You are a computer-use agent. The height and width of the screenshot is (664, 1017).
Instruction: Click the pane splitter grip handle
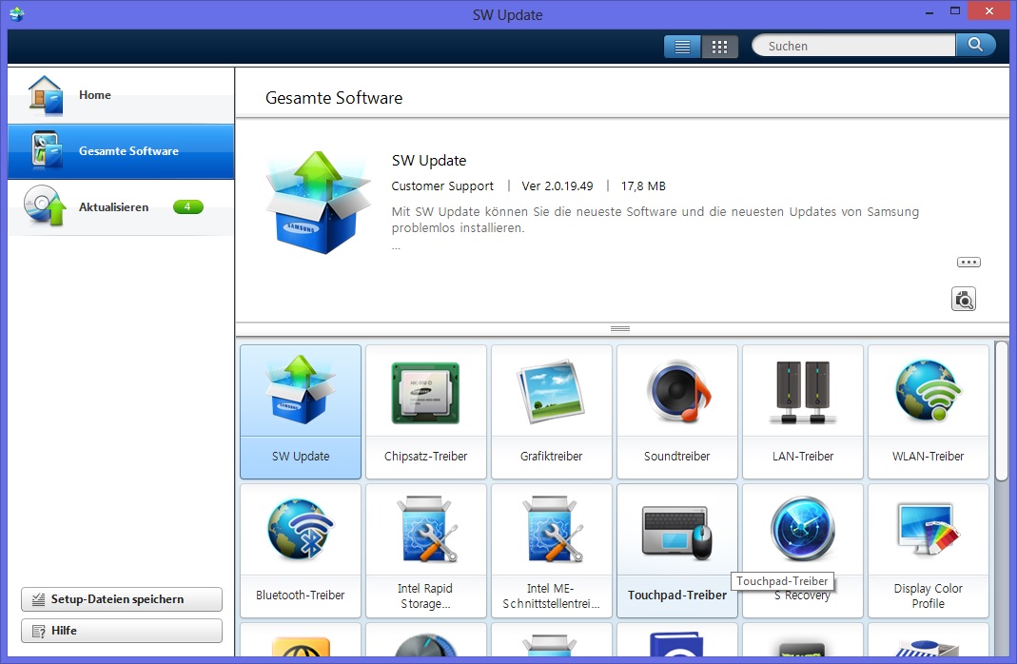click(620, 329)
